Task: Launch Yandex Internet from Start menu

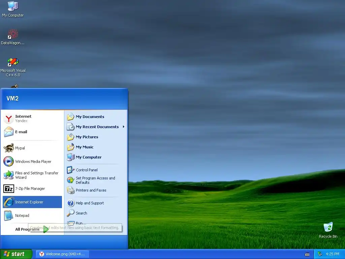Action: (x=32, y=118)
